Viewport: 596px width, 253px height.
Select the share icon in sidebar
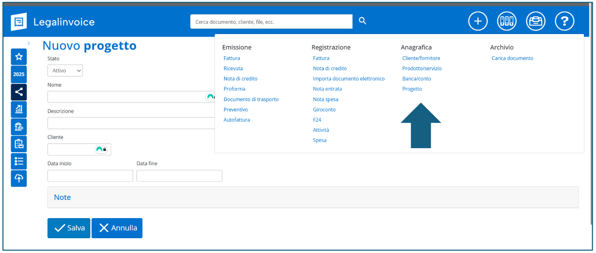[19, 92]
